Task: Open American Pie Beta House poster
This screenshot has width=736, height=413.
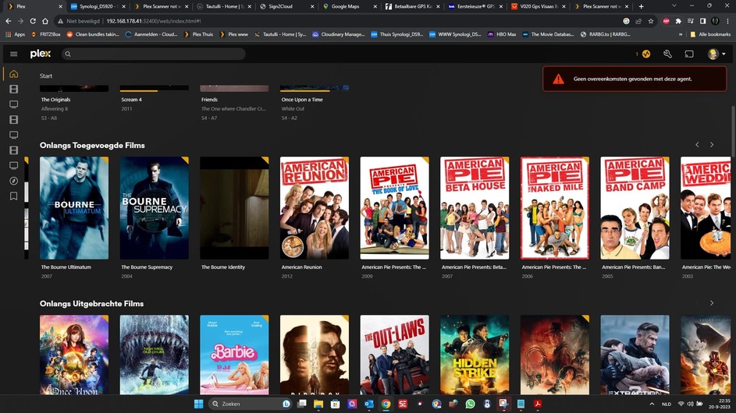Action: [475, 208]
